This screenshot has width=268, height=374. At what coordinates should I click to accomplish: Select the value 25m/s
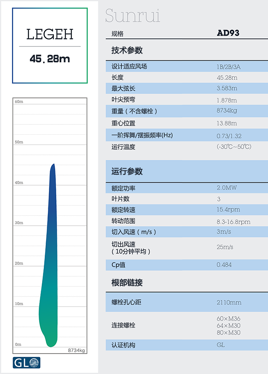225,247
